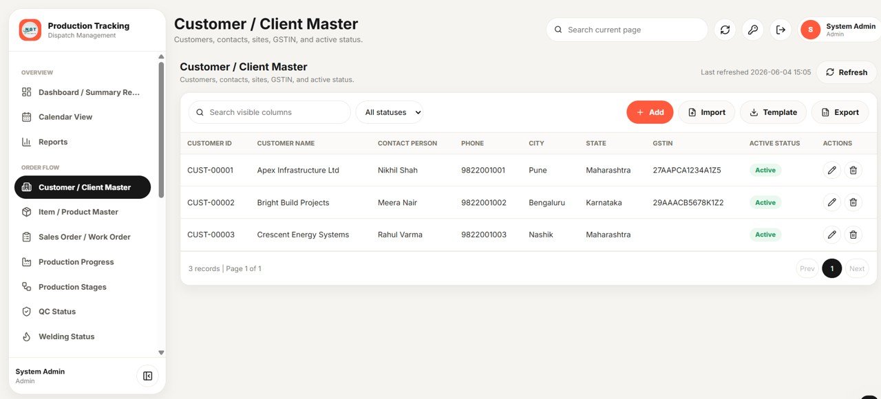Click the Import button

point(707,112)
